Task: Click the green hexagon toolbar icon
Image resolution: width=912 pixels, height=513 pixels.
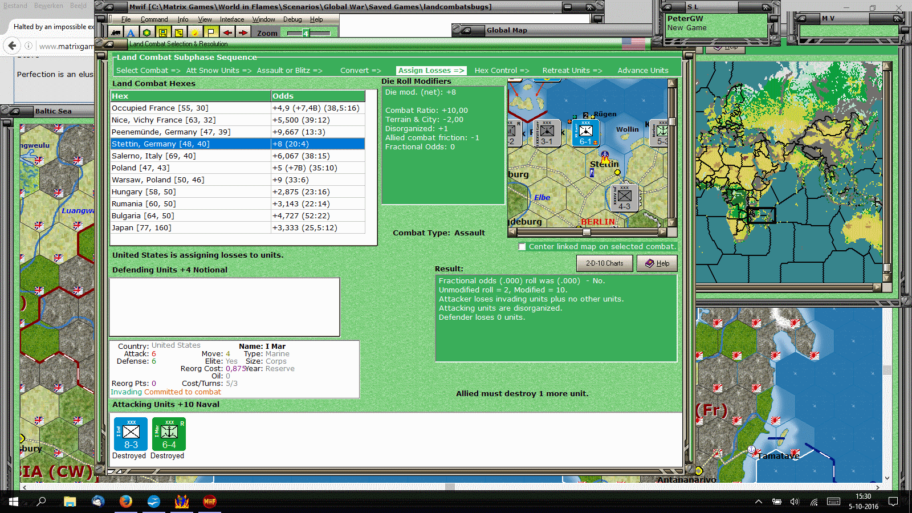Action: (147, 32)
